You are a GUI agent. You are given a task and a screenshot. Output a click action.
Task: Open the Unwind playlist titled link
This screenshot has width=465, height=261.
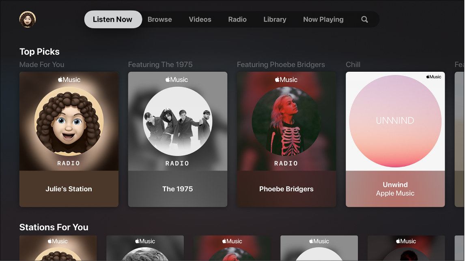click(x=394, y=185)
